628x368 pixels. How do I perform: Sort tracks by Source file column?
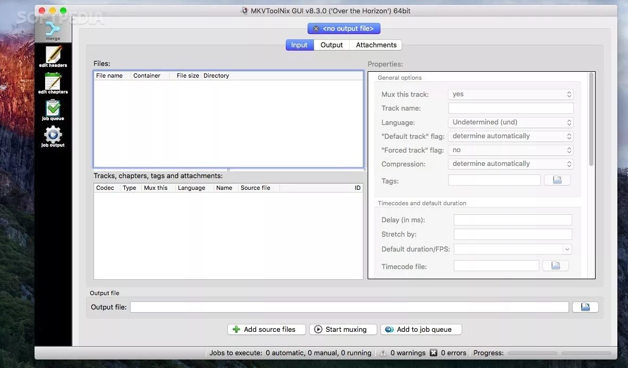[x=258, y=188]
